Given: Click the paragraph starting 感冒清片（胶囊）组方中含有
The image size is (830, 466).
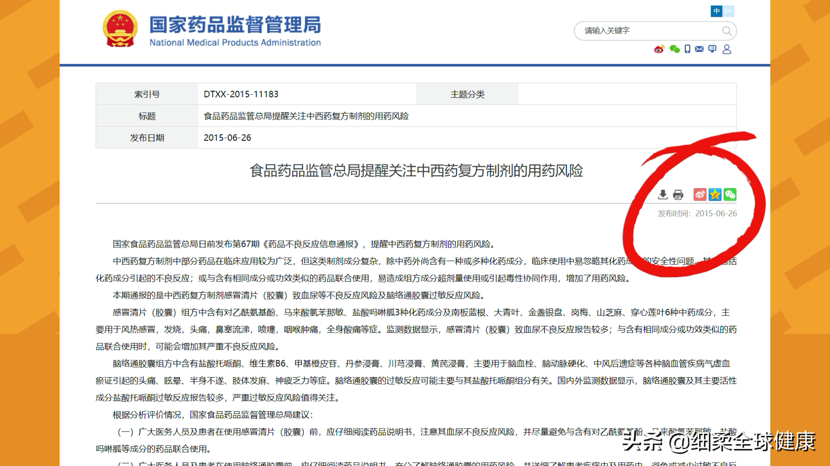Looking at the screenshot, I should pyautogui.click(x=416, y=329).
